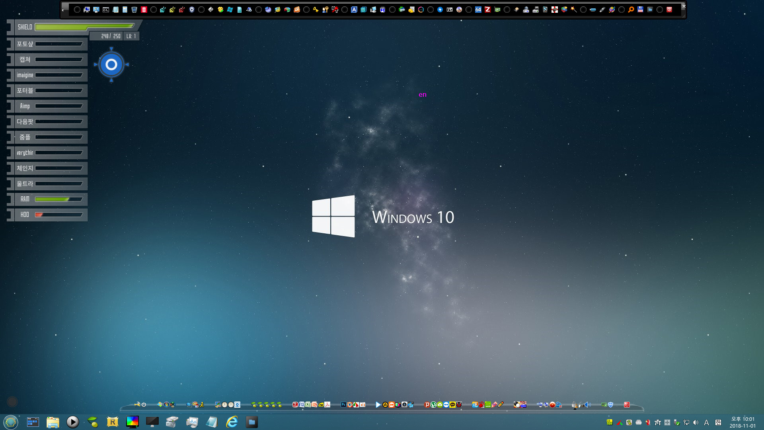Viewport: 764px width, 430px height.
Task: Click the 포토샵 launcher button
Action: tap(51, 44)
